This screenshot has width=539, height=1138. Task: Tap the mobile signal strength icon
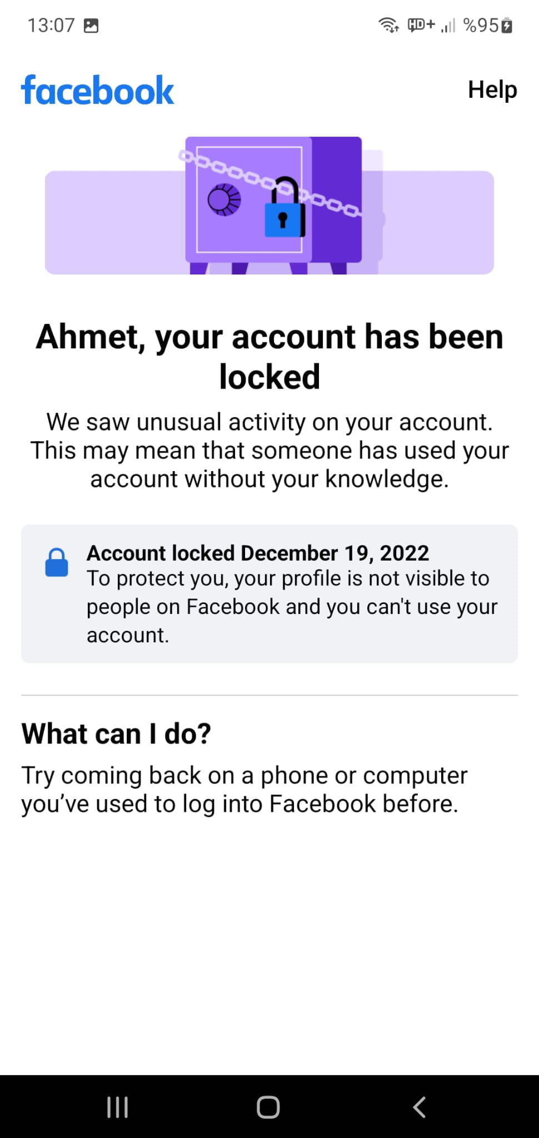(x=448, y=26)
